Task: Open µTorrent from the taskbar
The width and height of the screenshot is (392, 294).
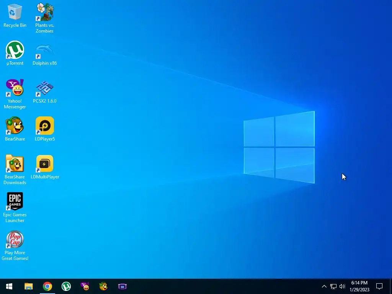Action: click(66, 286)
